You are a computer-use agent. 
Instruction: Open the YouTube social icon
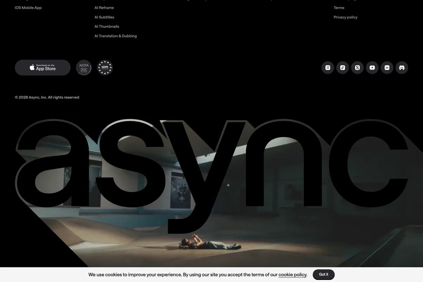[372, 68]
